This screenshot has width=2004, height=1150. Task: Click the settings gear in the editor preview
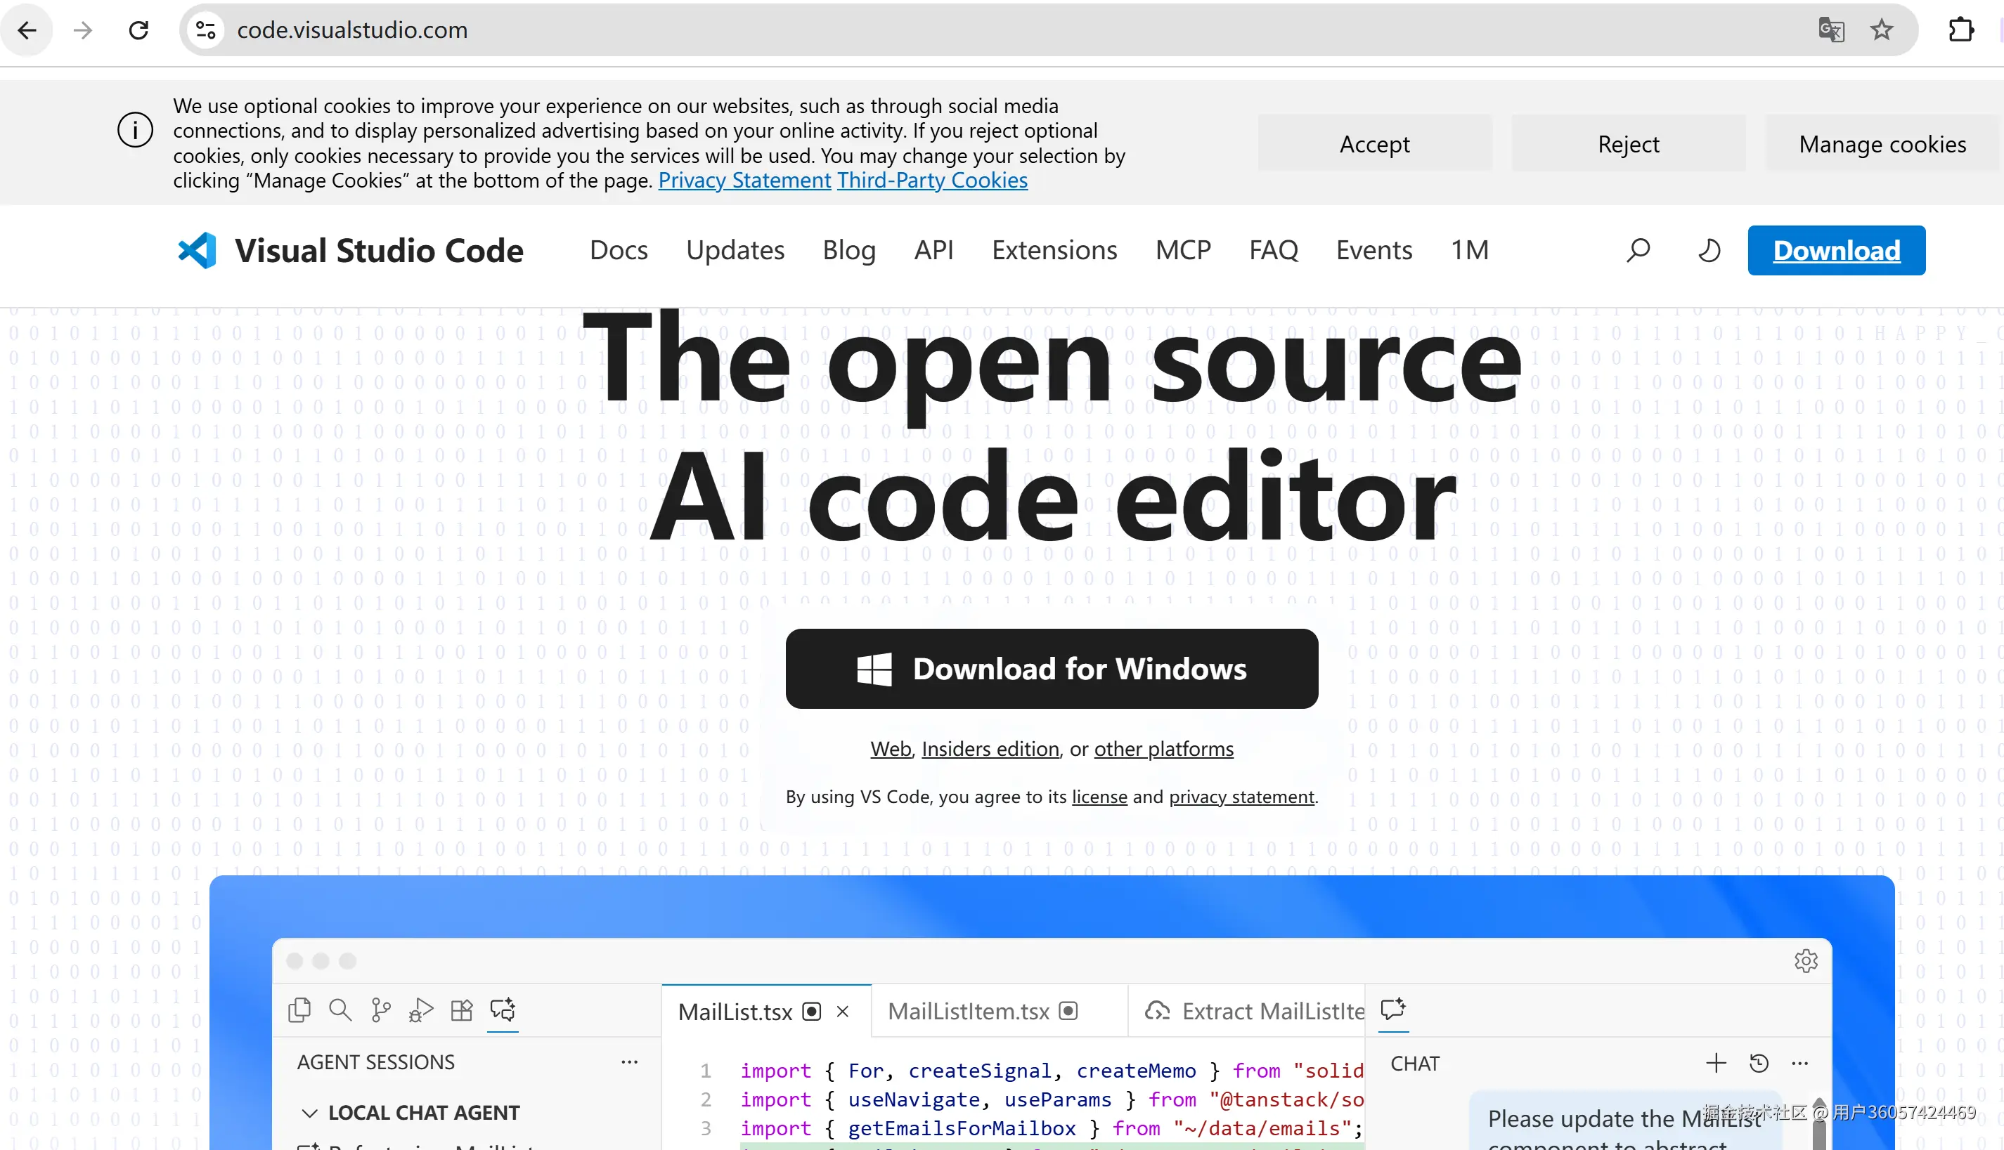point(1806,960)
